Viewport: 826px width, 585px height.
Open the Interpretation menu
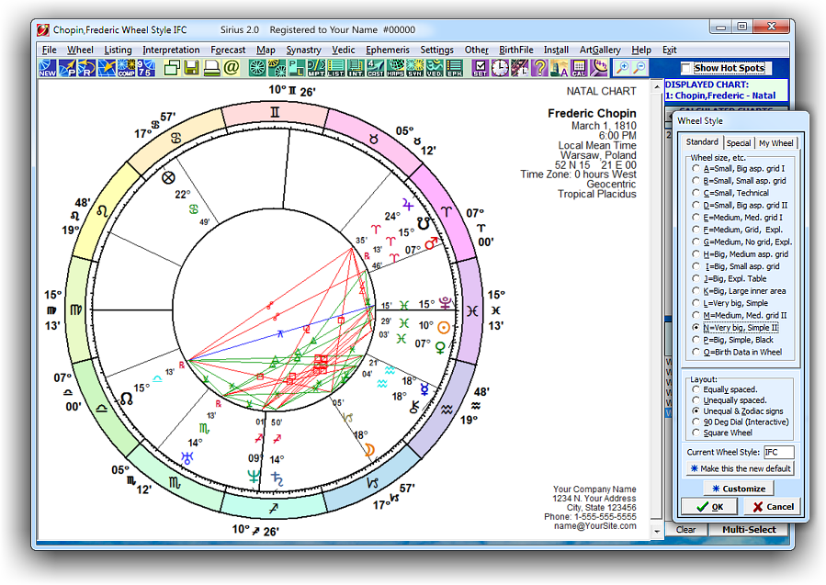pos(171,50)
